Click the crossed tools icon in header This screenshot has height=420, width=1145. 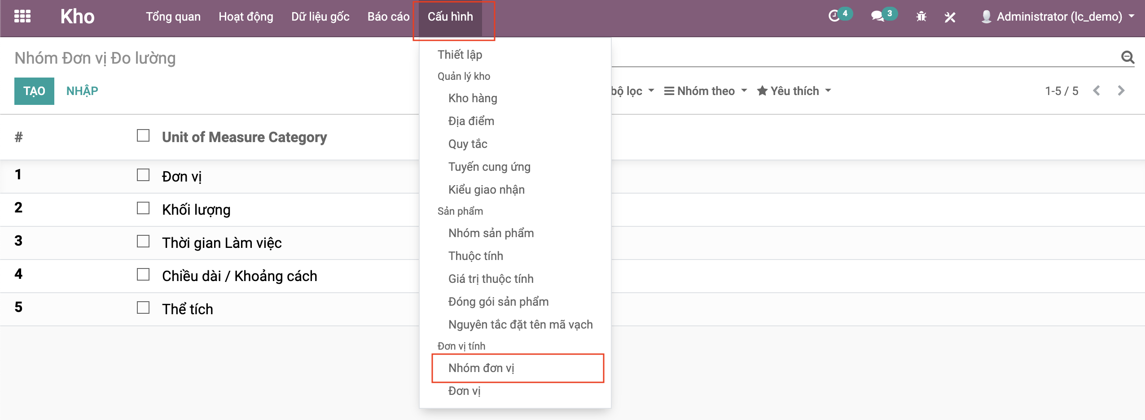[x=950, y=17]
